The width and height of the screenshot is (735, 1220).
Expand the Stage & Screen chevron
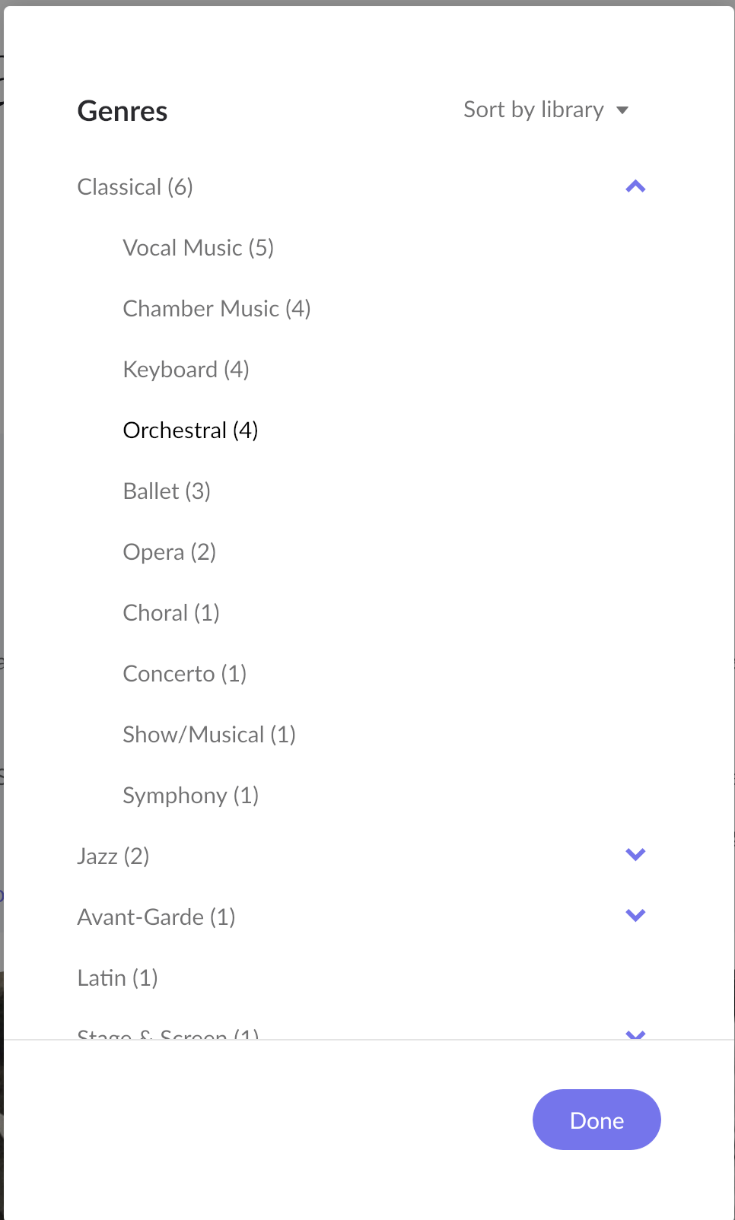pyautogui.click(x=635, y=1035)
